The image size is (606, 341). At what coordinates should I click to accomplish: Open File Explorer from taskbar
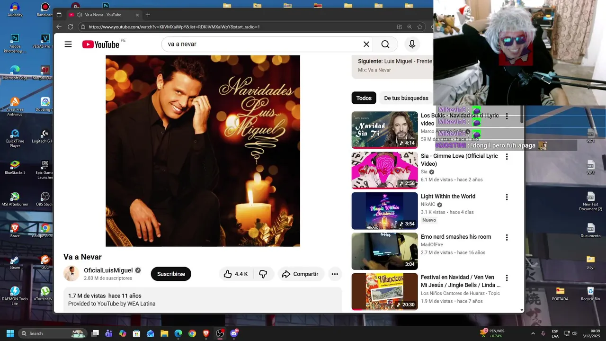pos(164,333)
